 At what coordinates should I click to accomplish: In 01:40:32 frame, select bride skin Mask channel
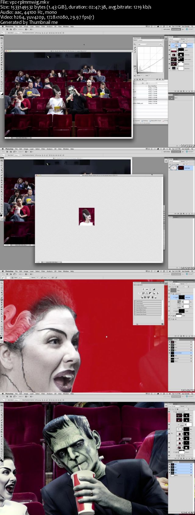180,353
